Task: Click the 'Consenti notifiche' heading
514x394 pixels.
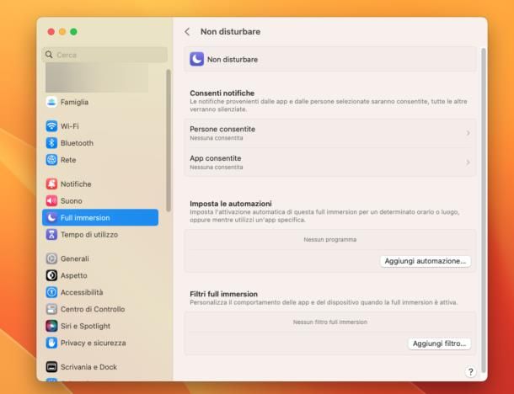Action: (x=222, y=93)
